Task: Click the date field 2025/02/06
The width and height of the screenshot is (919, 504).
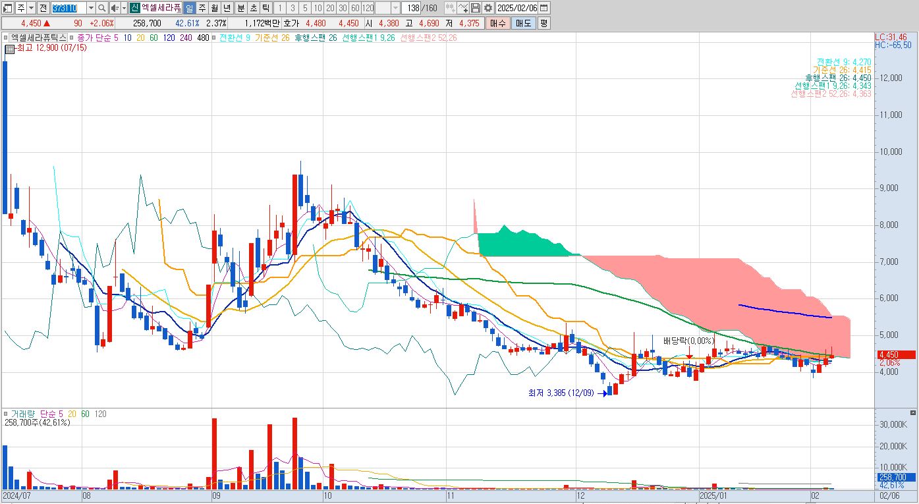Action: (x=517, y=8)
